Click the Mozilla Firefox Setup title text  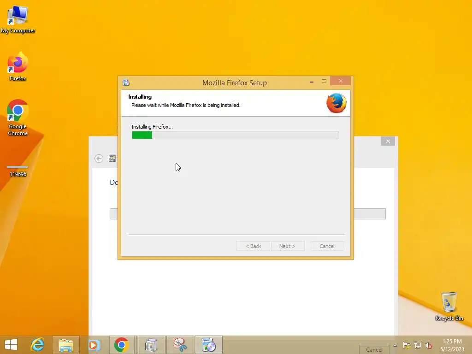click(235, 83)
